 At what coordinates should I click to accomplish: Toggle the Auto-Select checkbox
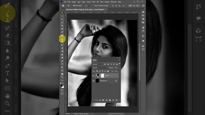[x=74, y=6]
